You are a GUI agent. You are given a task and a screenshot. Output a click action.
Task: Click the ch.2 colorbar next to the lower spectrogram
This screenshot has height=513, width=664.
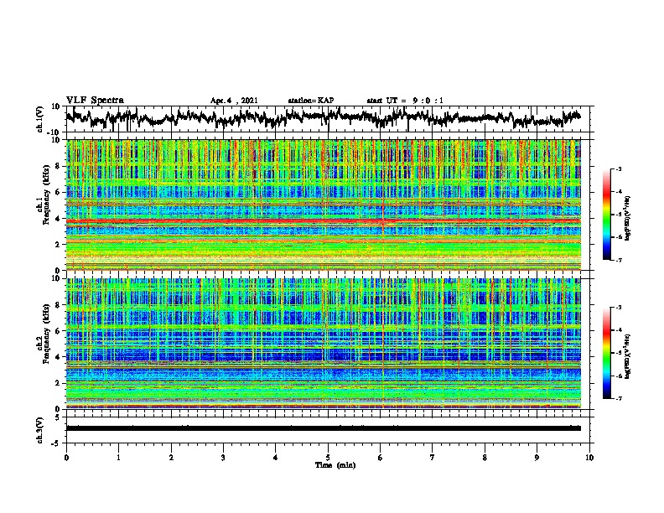(606, 353)
